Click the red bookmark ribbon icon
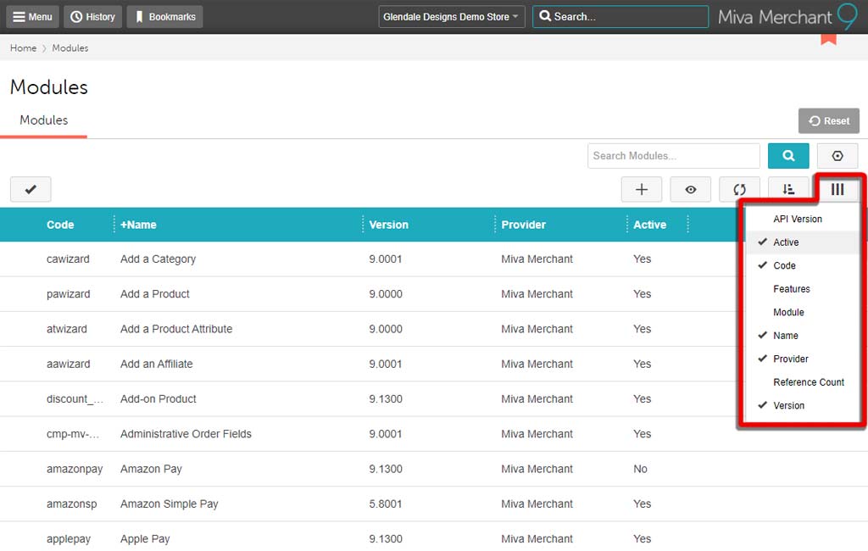Image resolution: width=868 pixels, height=551 pixels. [828, 39]
